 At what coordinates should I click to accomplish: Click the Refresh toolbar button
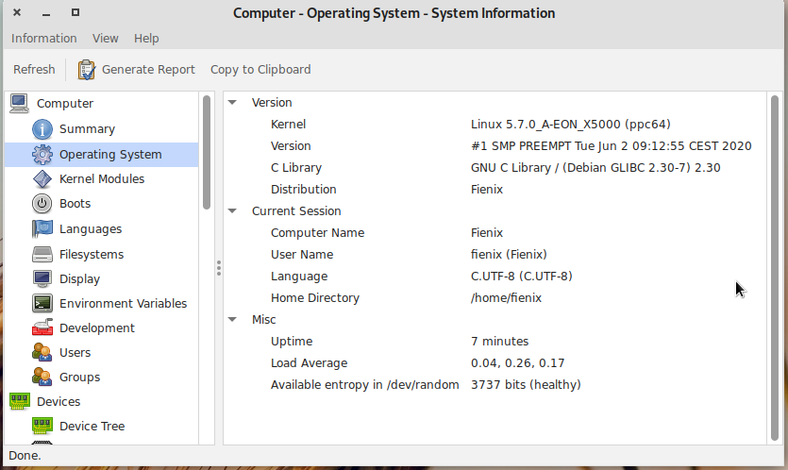tap(34, 70)
